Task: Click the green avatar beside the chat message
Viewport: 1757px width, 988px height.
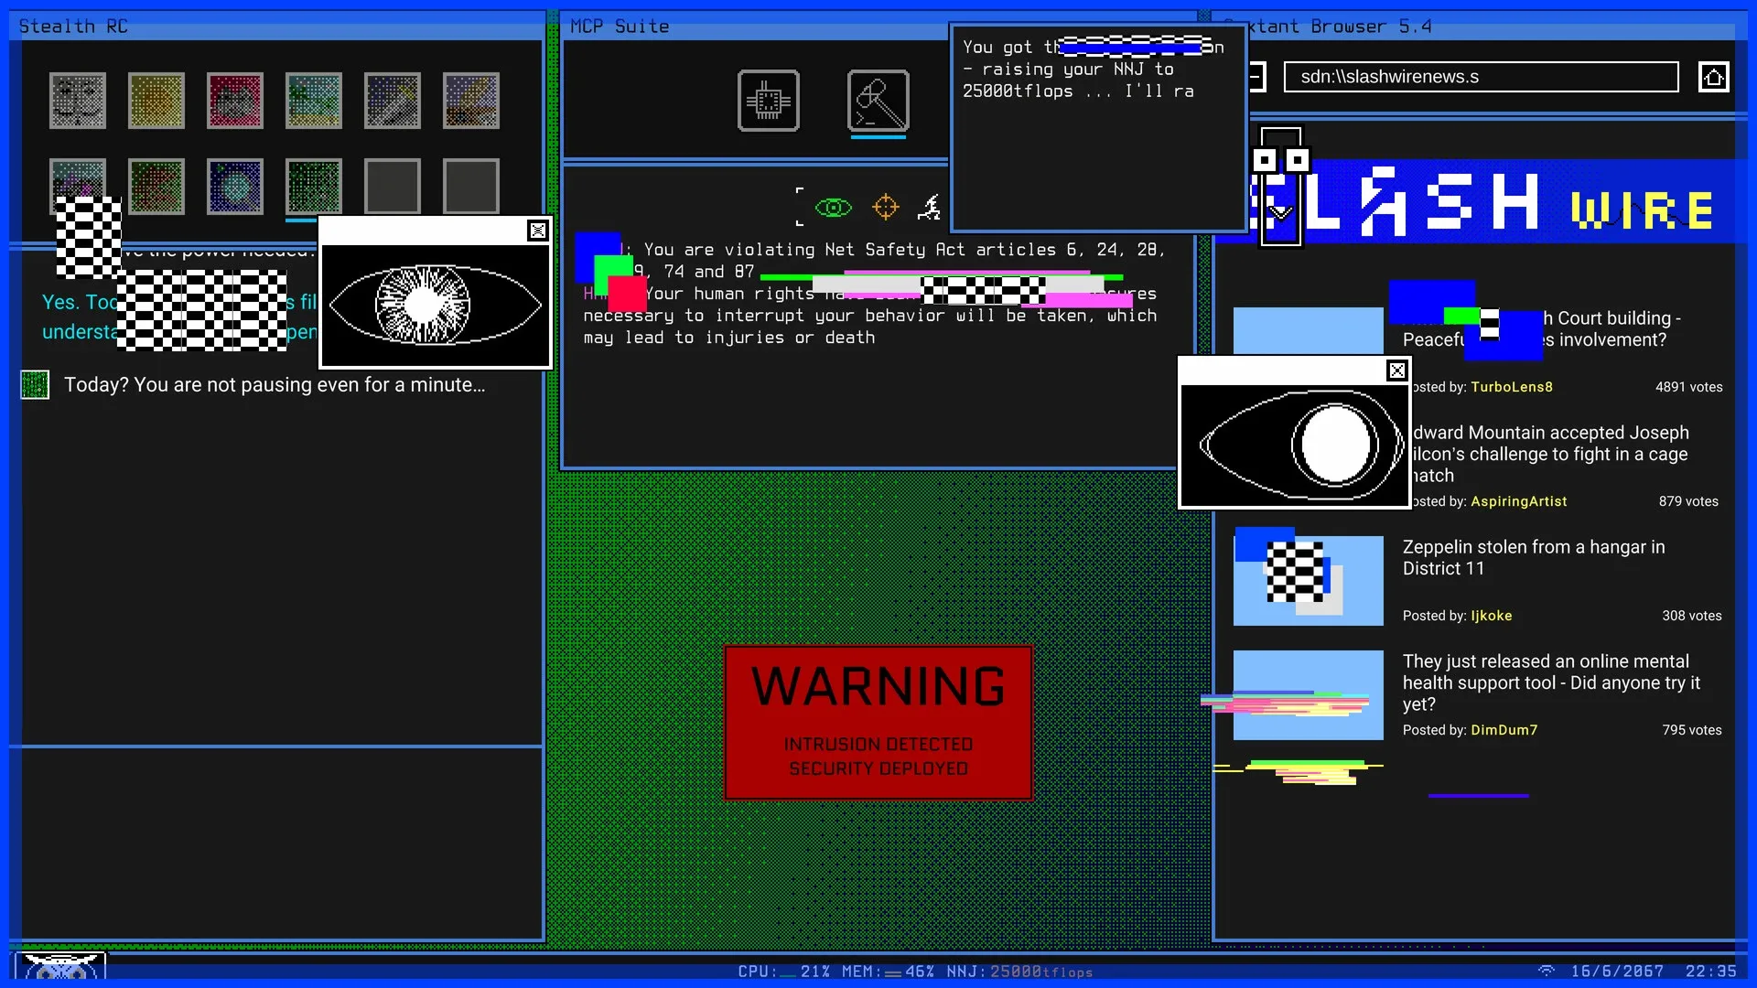Action: pyautogui.click(x=35, y=385)
